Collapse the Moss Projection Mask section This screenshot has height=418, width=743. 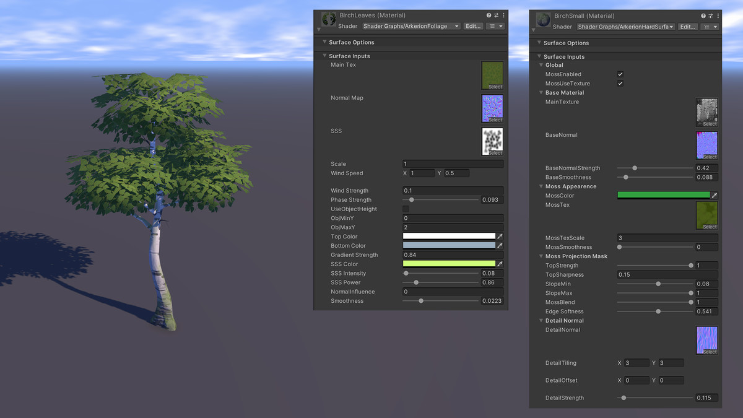click(x=541, y=256)
